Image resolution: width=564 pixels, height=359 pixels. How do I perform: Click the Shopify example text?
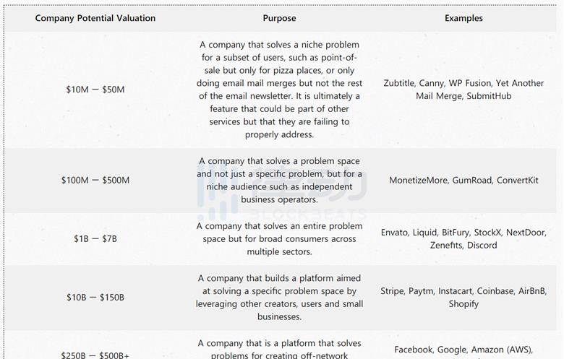pos(463,304)
